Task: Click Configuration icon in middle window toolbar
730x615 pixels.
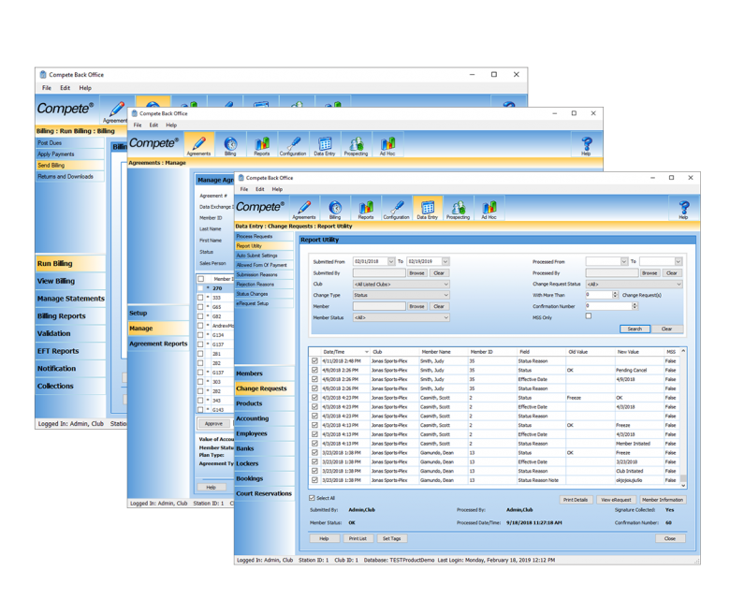Action: coord(293,145)
